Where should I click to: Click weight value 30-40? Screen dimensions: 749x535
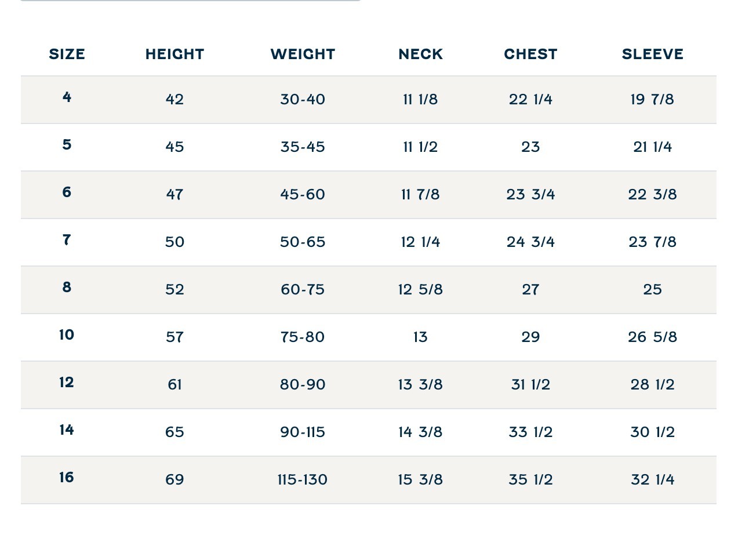[303, 100]
